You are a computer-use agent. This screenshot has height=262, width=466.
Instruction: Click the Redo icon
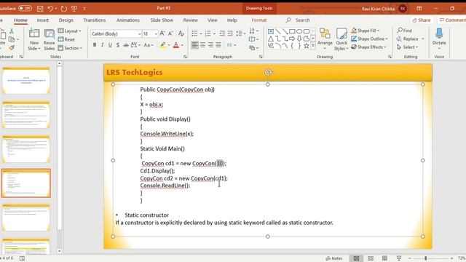63,9
